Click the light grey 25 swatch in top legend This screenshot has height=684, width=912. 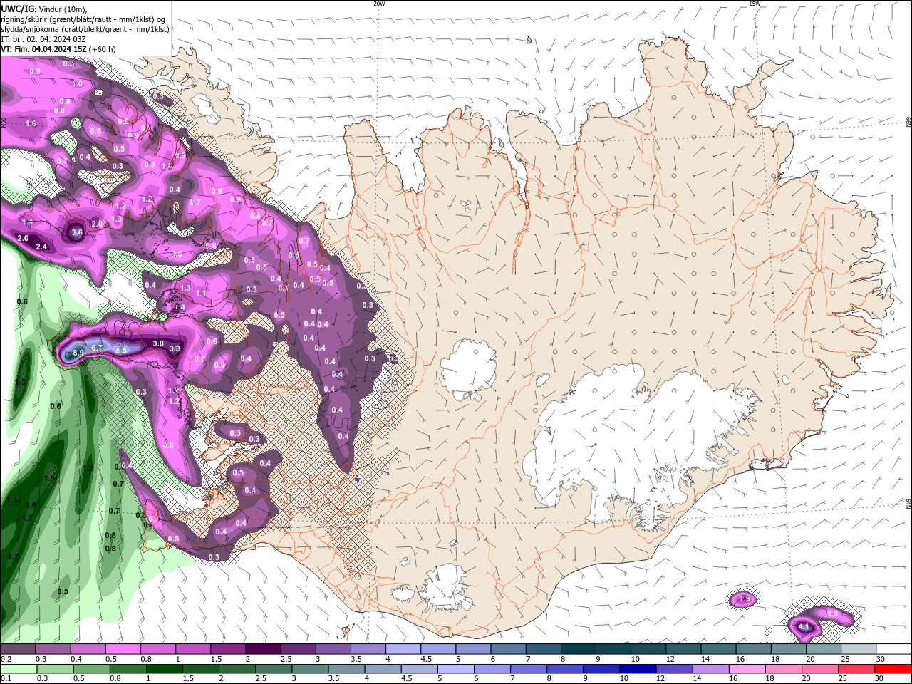[859, 649]
